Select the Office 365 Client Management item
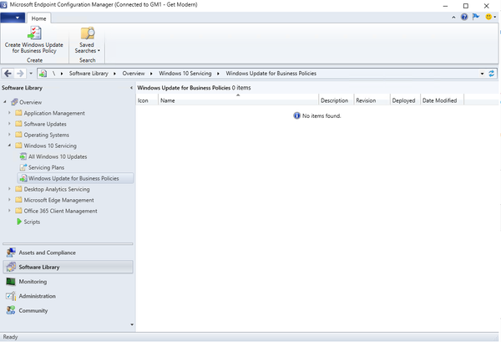 click(x=61, y=211)
